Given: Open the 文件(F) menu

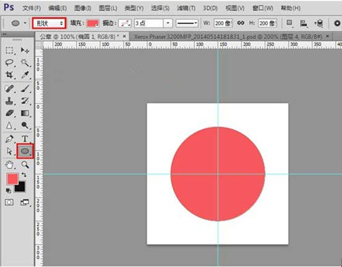Looking at the screenshot, I should tap(31, 8).
